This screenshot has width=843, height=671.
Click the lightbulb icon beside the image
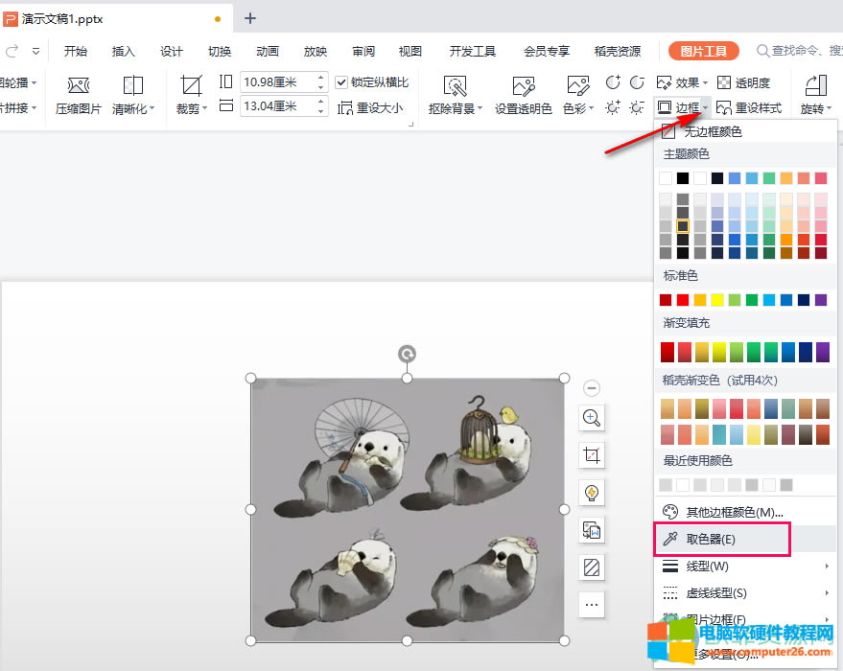592,493
